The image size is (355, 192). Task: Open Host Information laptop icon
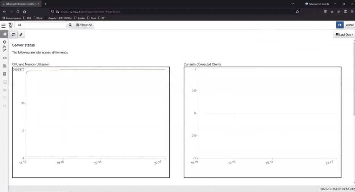(x=5, y=82)
